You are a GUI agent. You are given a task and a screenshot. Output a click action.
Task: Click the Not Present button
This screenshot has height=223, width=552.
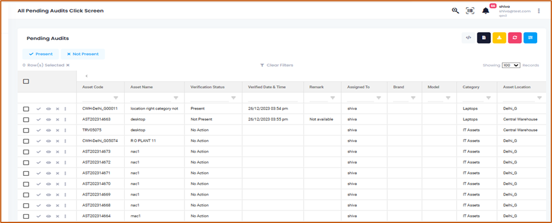(83, 54)
